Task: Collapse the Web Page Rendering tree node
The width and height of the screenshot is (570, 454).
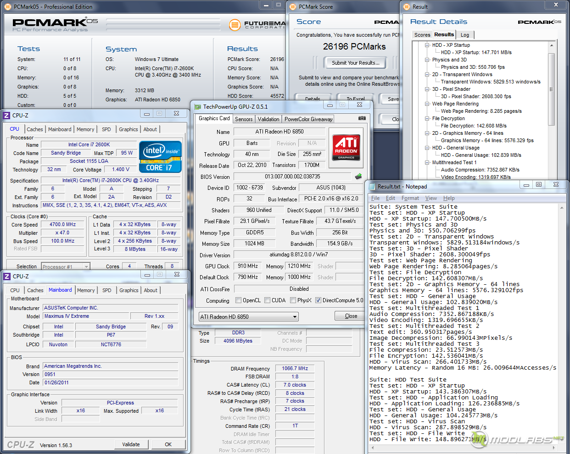Action: [x=427, y=104]
